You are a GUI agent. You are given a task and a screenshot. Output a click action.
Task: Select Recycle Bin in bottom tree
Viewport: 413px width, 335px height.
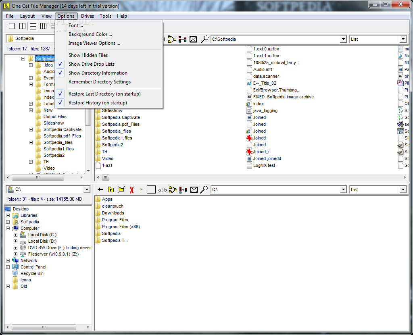pos(32,273)
